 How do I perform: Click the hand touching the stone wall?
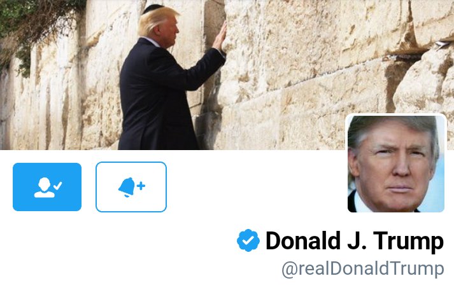coord(220,36)
